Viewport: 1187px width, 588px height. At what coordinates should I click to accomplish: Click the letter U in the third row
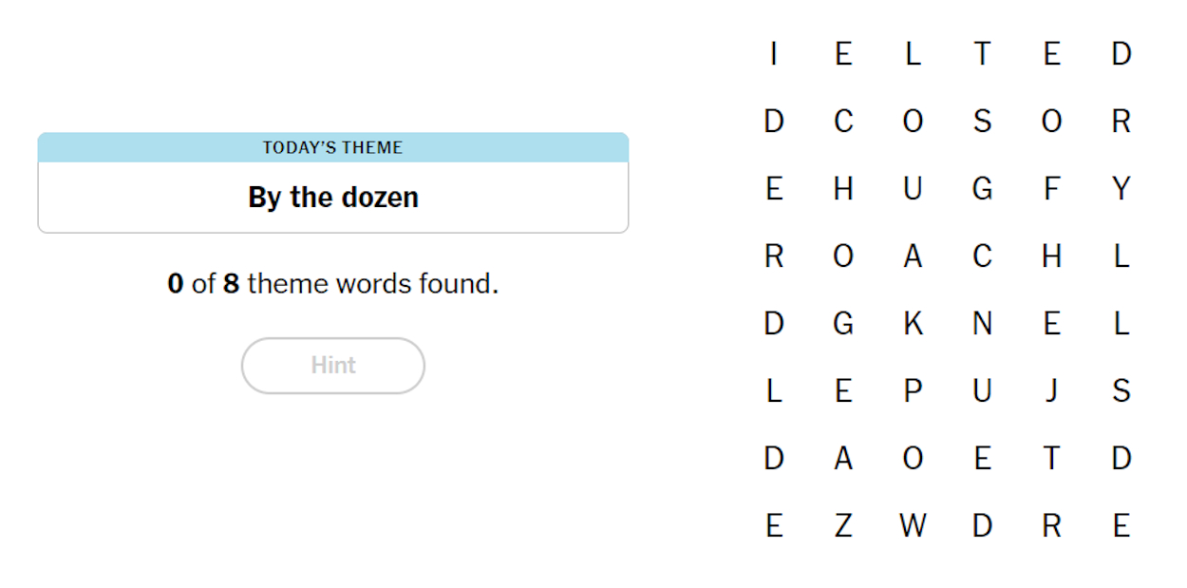pyautogui.click(x=913, y=189)
